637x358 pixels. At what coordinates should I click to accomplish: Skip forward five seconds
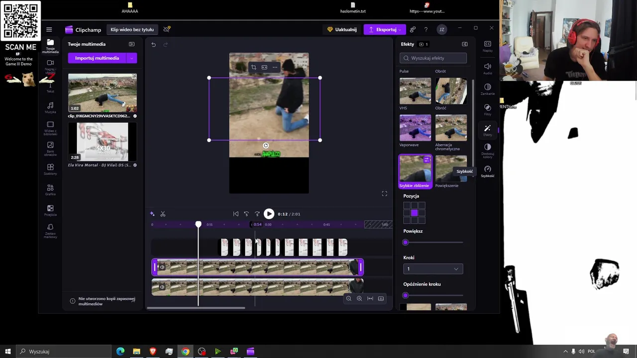pos(257,214)
